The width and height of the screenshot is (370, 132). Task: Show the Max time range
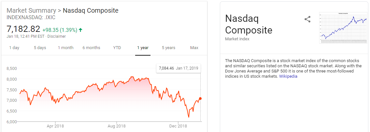[x=194, y=48]
